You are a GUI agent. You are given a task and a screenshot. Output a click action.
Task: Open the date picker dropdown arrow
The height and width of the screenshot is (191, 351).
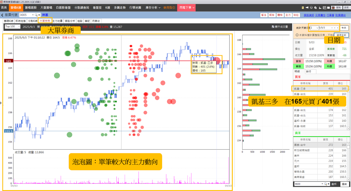[332, 28]
